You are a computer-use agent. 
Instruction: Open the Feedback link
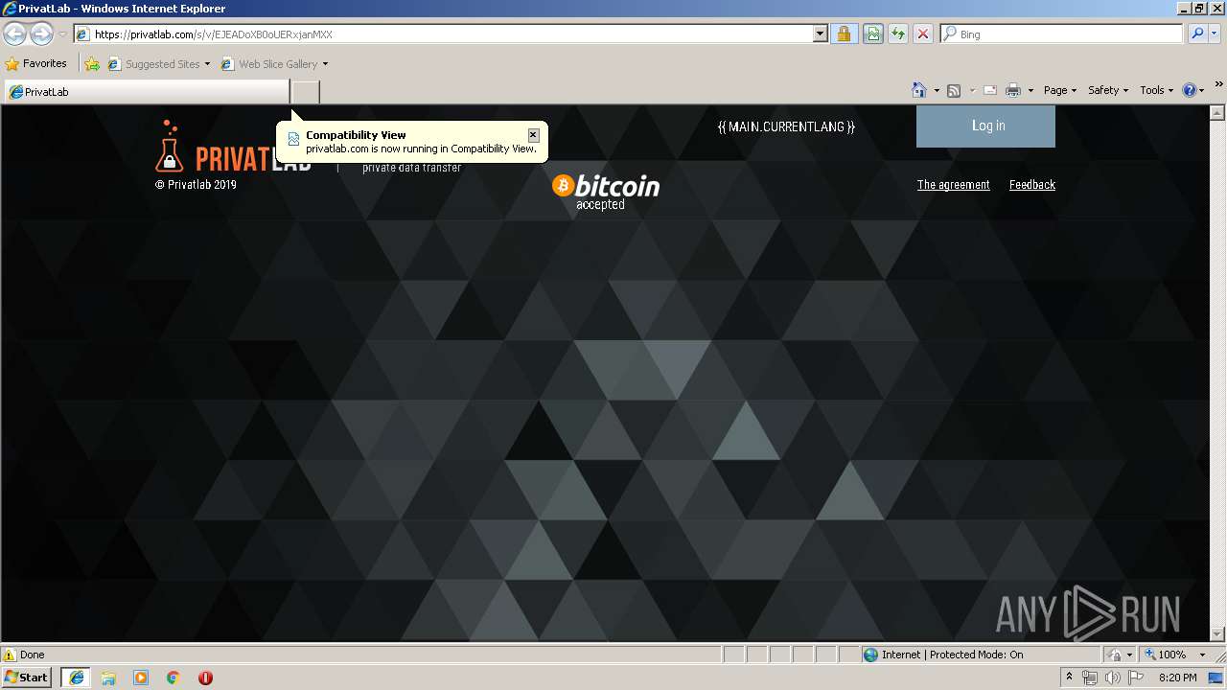pos(1031,185)
